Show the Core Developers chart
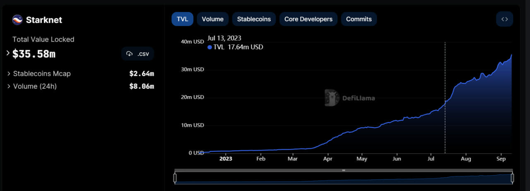The image size is (530, 191). pos(308,19)
